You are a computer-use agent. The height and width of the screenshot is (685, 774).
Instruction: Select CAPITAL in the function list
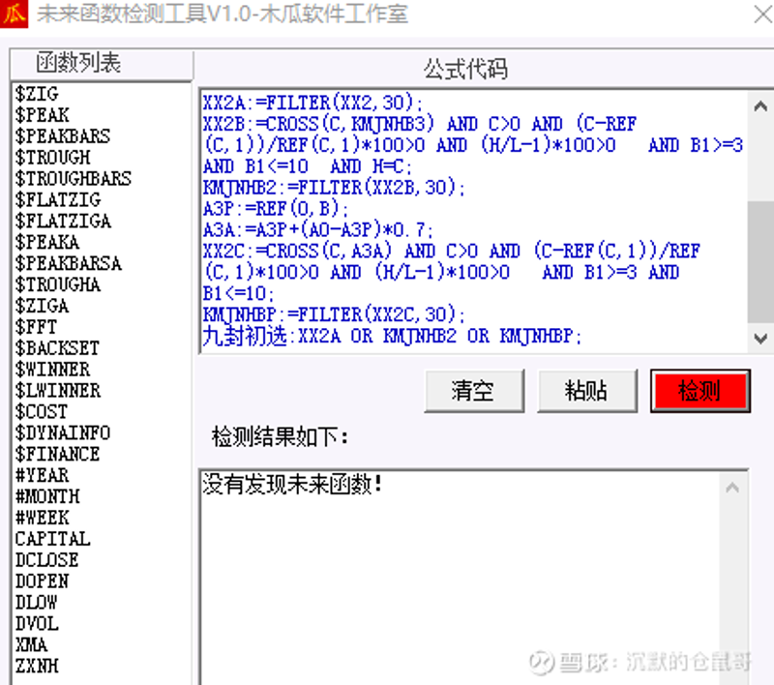[53, 540]
